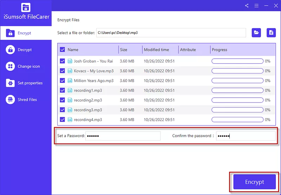Toggle the select-all checkbox beside Name
Viewport: 281px width, 195px height.
point(63,50)
